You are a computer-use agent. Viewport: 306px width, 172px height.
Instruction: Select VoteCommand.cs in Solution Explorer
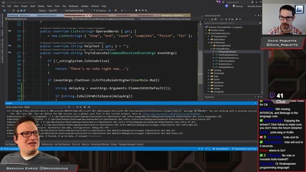tap(227, 61)
